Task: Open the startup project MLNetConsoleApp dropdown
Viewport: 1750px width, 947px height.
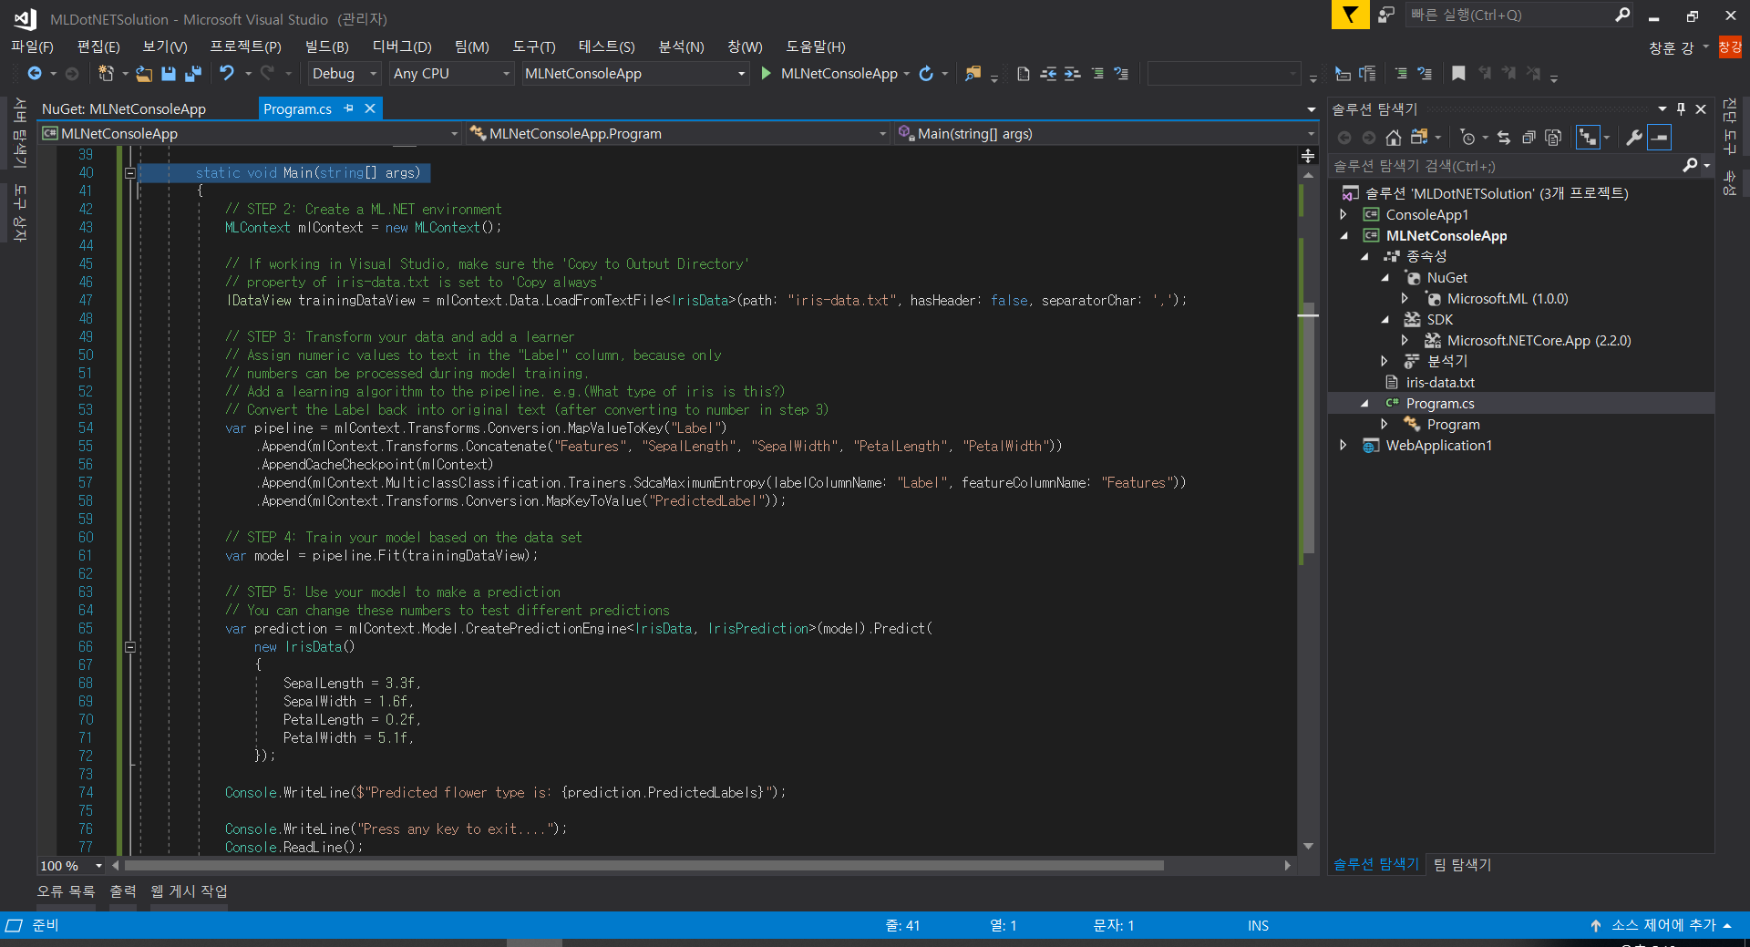Action: point(634,74)
